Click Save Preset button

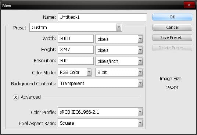[x=172, y=38]
